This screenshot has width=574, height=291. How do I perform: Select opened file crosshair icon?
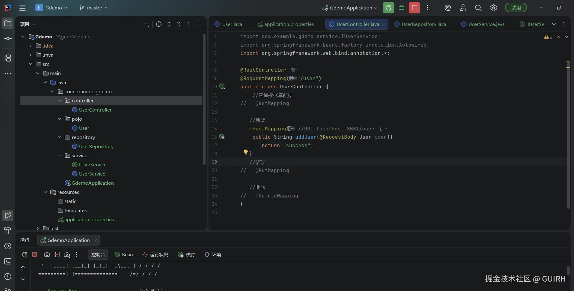(159, 24)
